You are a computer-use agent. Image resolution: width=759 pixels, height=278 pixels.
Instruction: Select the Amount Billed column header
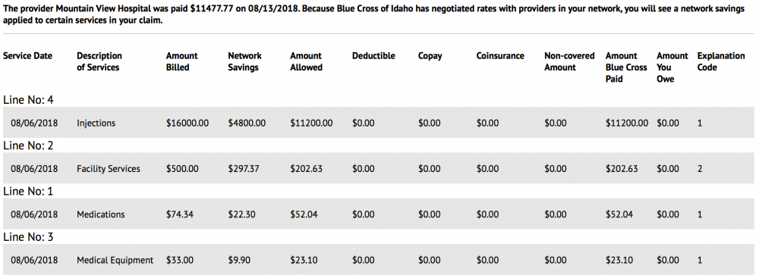click(x=182, y=61)
